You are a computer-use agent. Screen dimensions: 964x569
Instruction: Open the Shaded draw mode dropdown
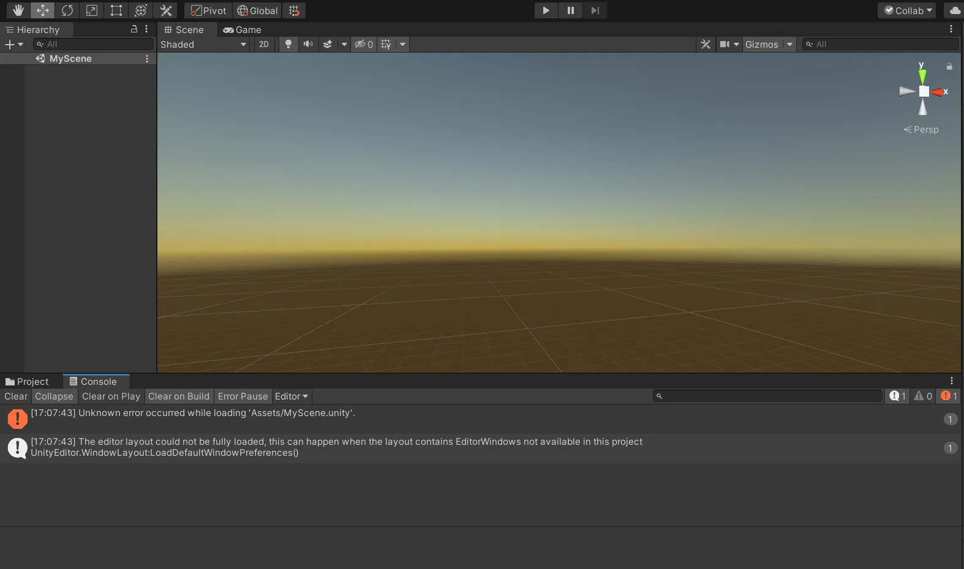pyautogui.click(x=204, y=44)
